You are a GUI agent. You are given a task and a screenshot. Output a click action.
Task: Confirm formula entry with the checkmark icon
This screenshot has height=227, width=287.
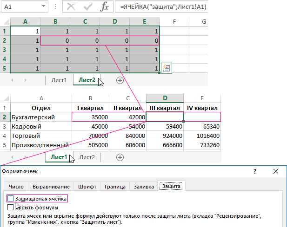click(87, 7)
